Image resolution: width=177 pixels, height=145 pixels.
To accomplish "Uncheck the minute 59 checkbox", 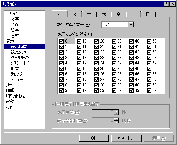I will pos(149,90).
